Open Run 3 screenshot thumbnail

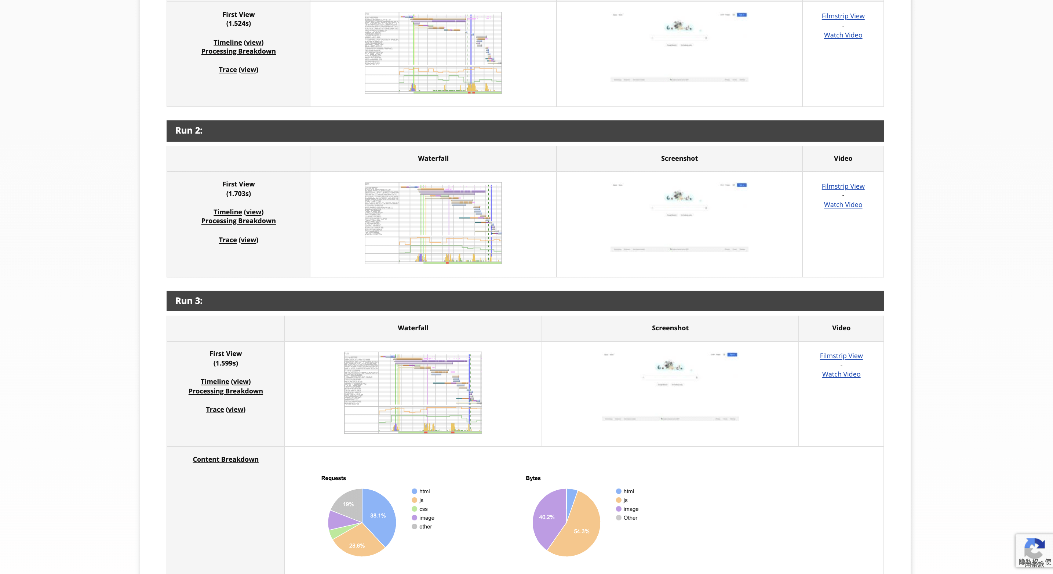pyautogui.click(x=670, y=387)
